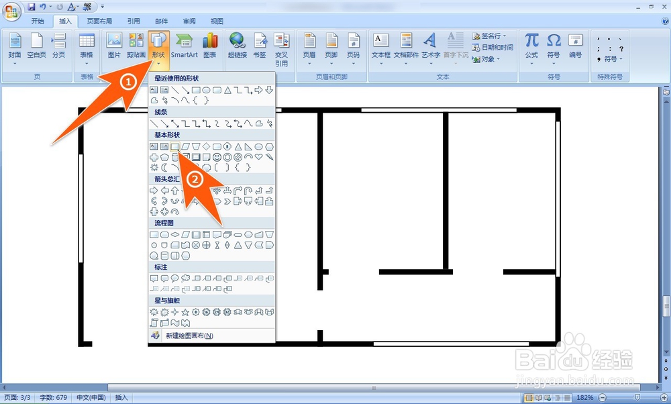Pick the 5-point star shape
The height and width of the screenshot is (404, 671).
[185, 313]
